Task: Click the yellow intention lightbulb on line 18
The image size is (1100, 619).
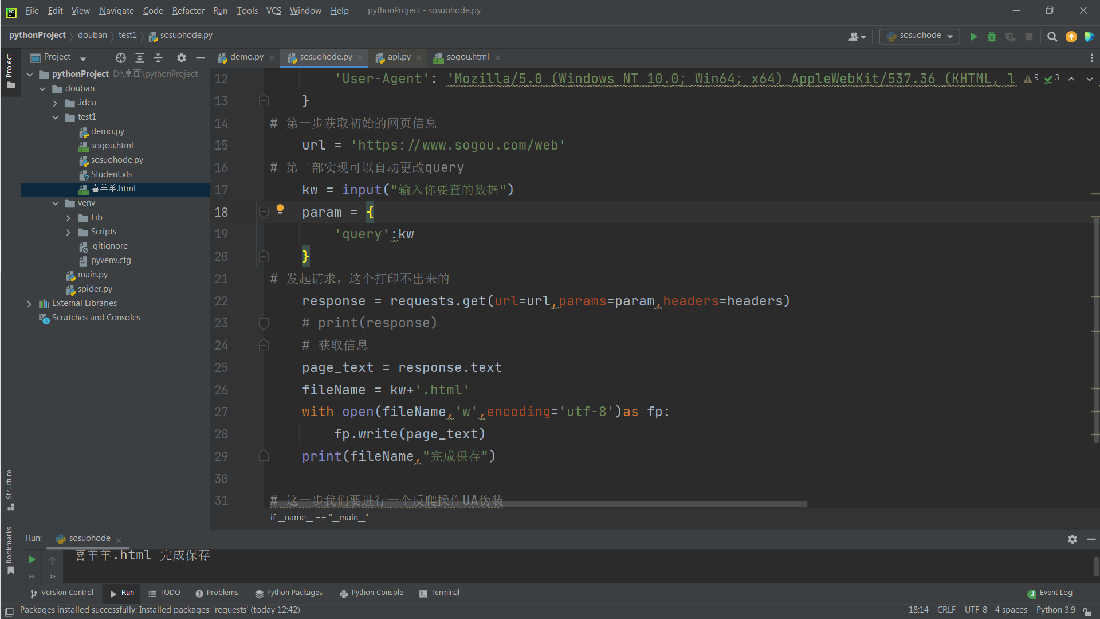Action: click(280, 209)
